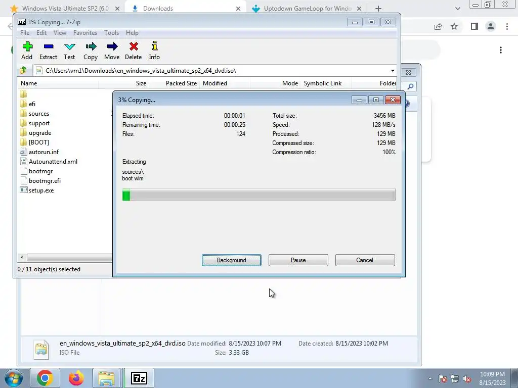Click the red Delete toolbar icon

point(134,46)
